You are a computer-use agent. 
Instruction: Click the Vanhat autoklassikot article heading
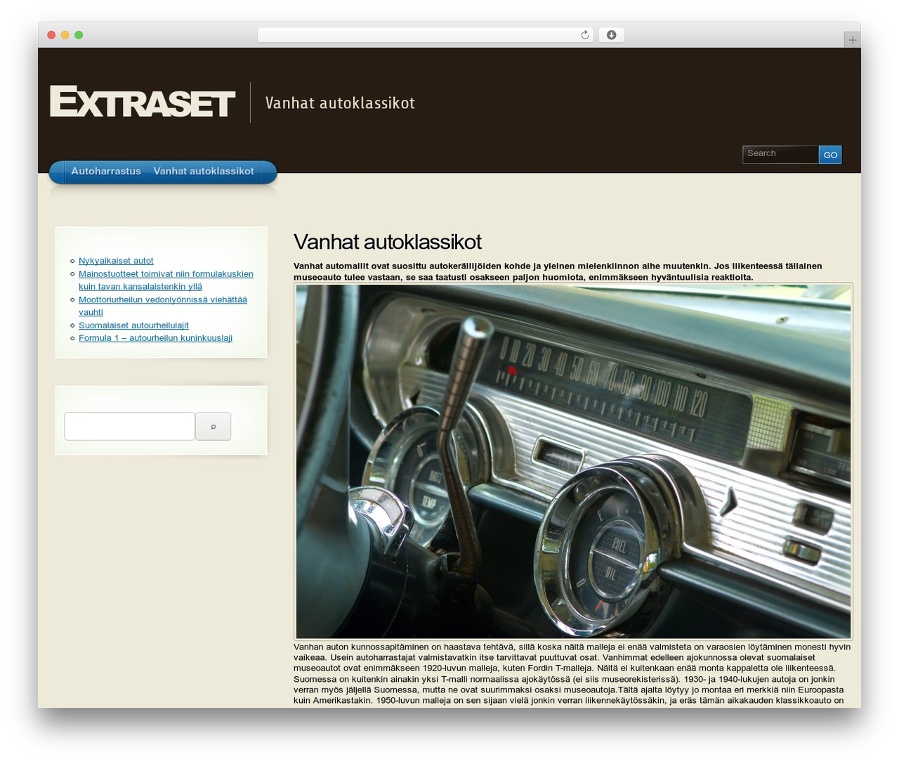pos(388,242)
